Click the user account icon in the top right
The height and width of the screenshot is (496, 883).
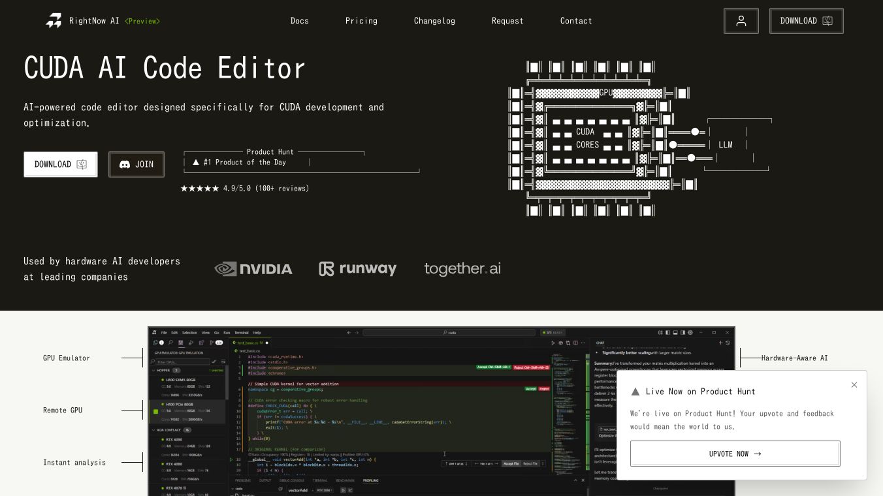click(x=741, y=20)
